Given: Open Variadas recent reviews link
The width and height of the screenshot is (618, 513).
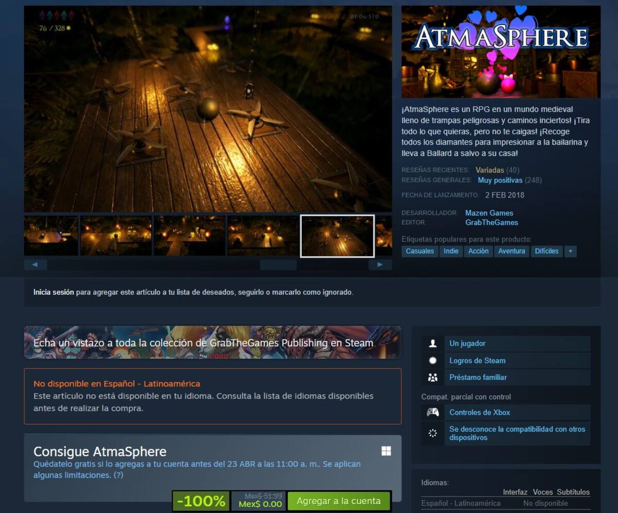Looking at the screenshot, I should (x=490, y=170).
